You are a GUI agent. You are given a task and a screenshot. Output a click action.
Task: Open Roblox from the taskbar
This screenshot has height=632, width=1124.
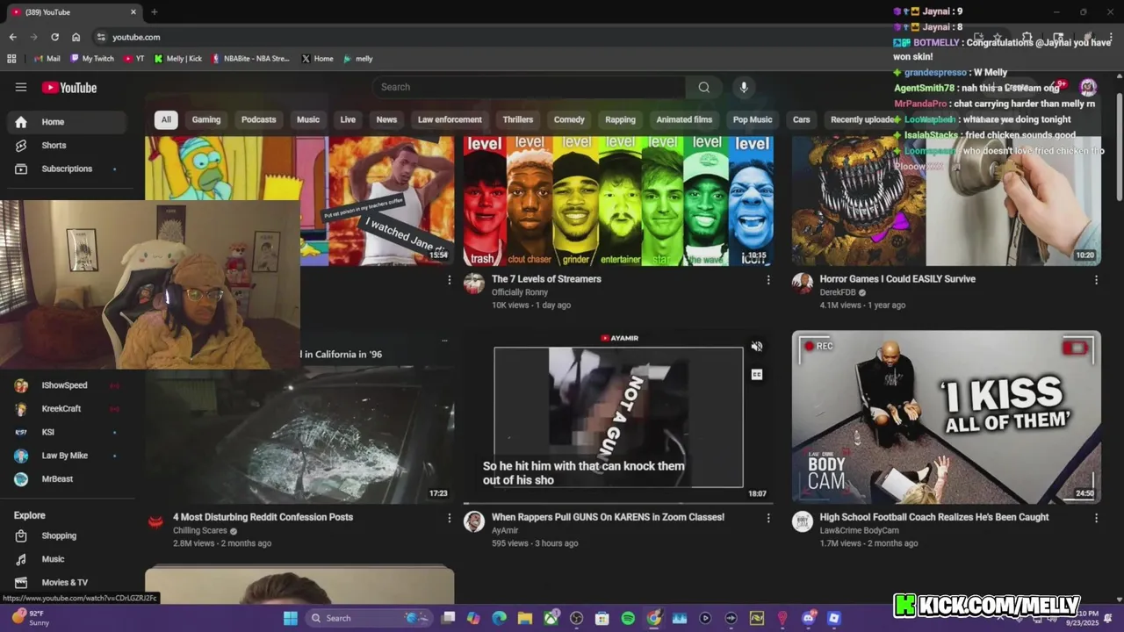pyautogui.click(x=833, y=618)
